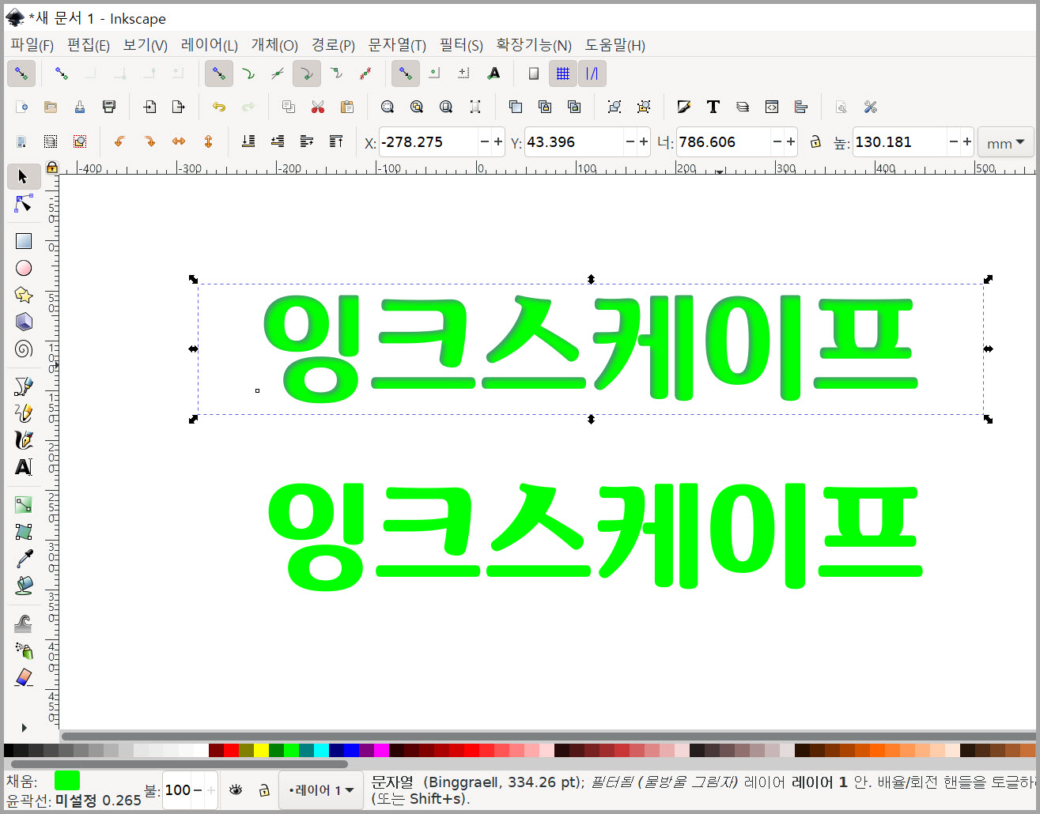
Task: Open the 경로(P) menu
Action: (333, 45)
